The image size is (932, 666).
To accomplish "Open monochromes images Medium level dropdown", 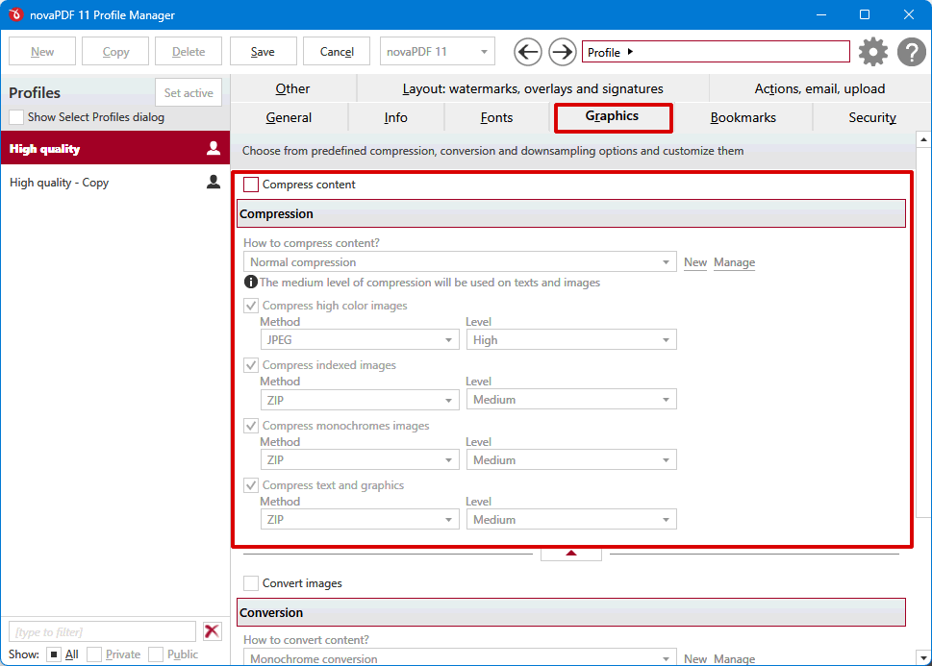I will [571, 459].
